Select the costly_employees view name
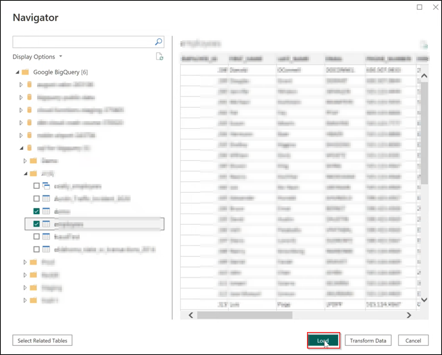 (x=77, y=186)
